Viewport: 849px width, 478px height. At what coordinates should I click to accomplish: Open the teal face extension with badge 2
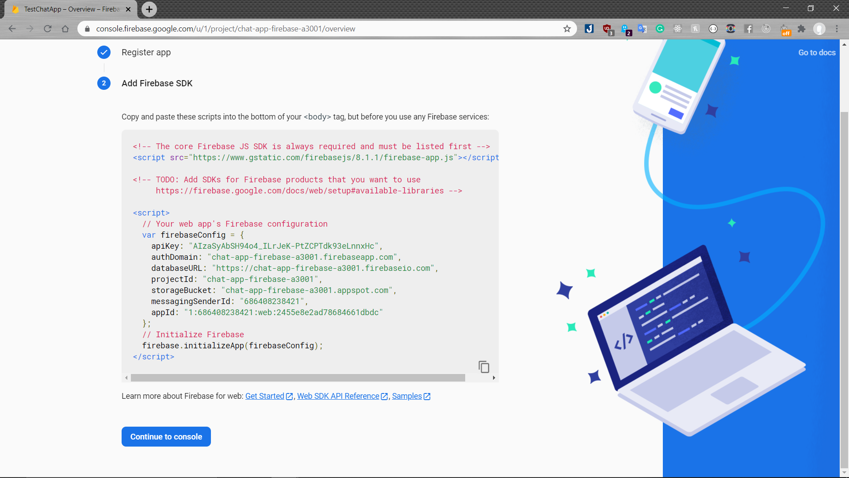pos(625,29)
